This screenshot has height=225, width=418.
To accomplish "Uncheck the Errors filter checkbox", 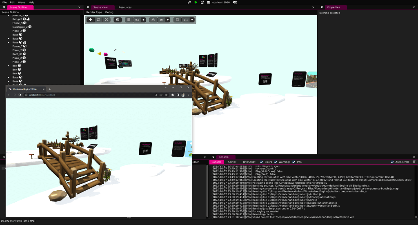I will click(261, 162).
